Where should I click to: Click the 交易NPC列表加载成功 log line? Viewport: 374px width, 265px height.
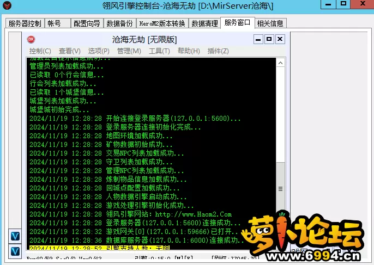107,153
